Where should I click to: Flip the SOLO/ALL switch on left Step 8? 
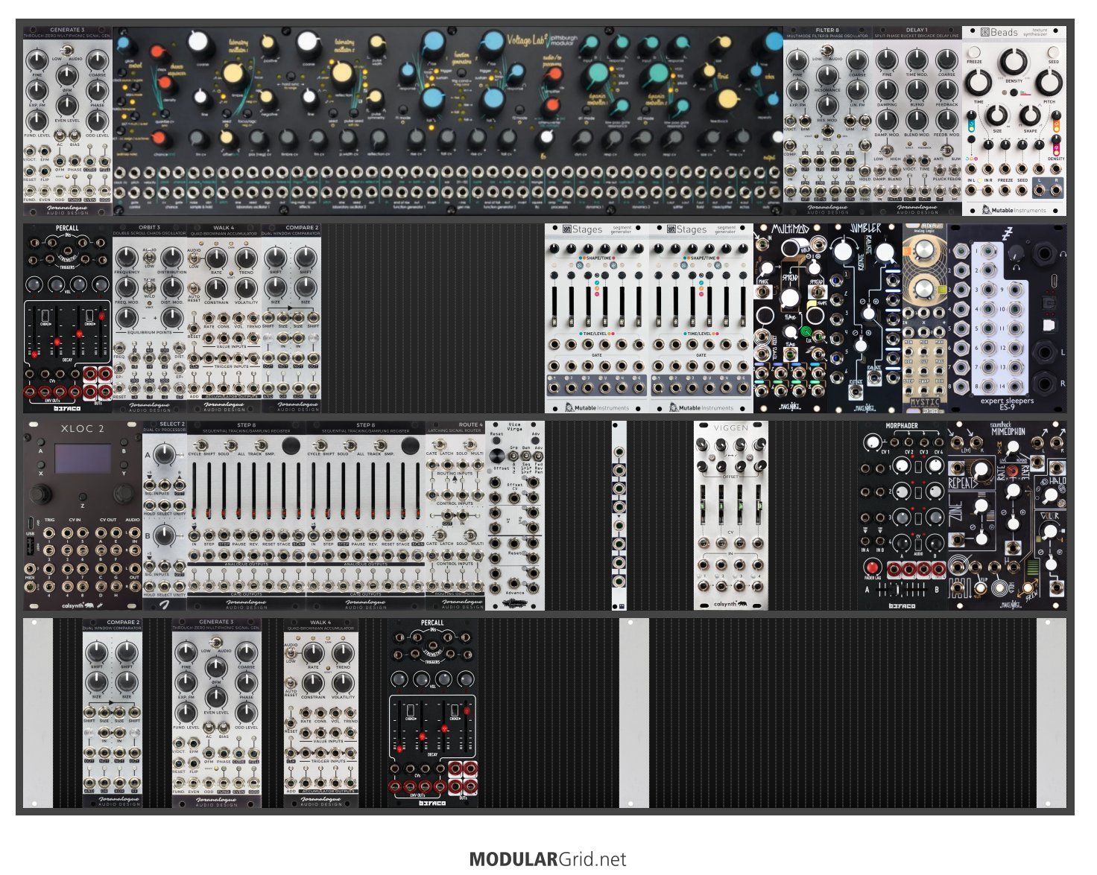pyautogui.click(x=232, y=445)
